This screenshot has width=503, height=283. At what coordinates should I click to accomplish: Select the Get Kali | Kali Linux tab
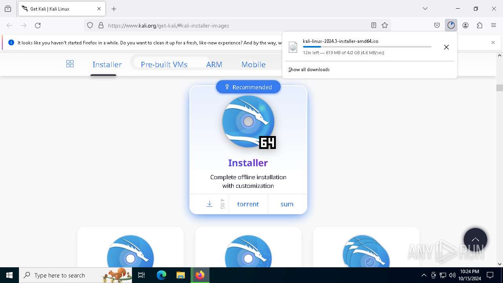[x=62, y=9]
